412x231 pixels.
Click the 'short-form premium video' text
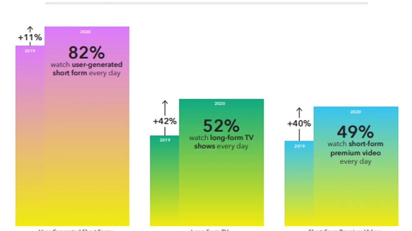click(x=356, y=149)
